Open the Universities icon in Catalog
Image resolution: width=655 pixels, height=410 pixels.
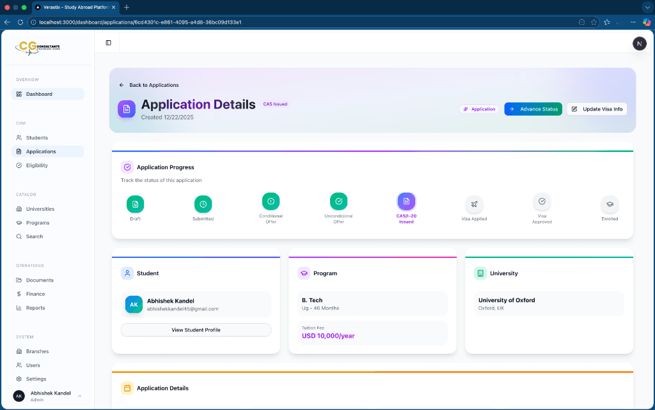click(20, 208)
